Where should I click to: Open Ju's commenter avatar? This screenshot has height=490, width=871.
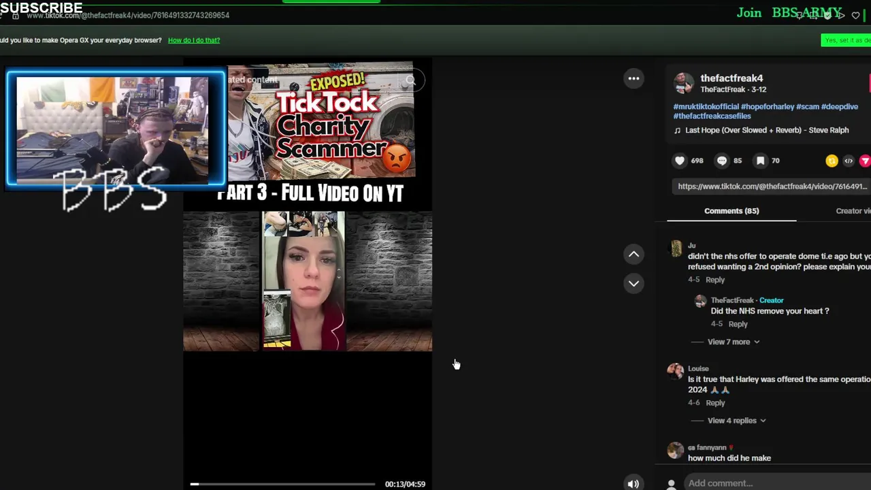click(x=676, y=248)
